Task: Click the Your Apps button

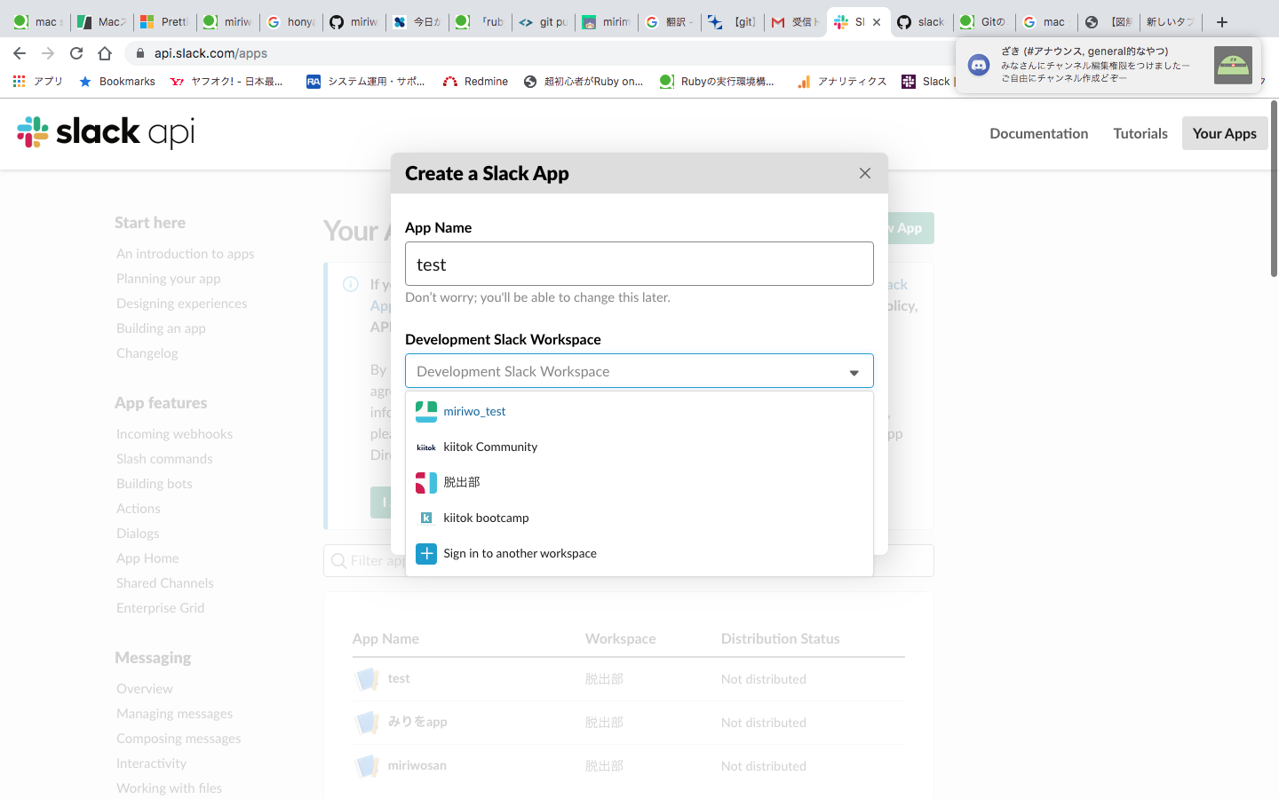Action: click(x=1225, y=133)
